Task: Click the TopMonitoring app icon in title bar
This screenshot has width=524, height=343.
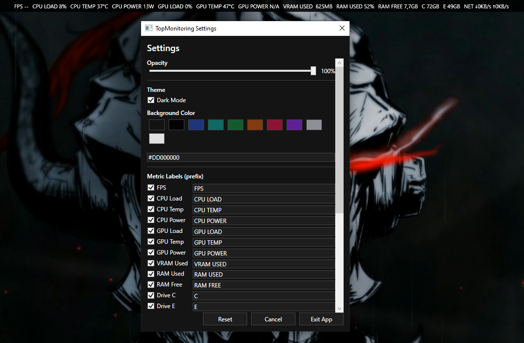Action: click(x=148, y=28)
